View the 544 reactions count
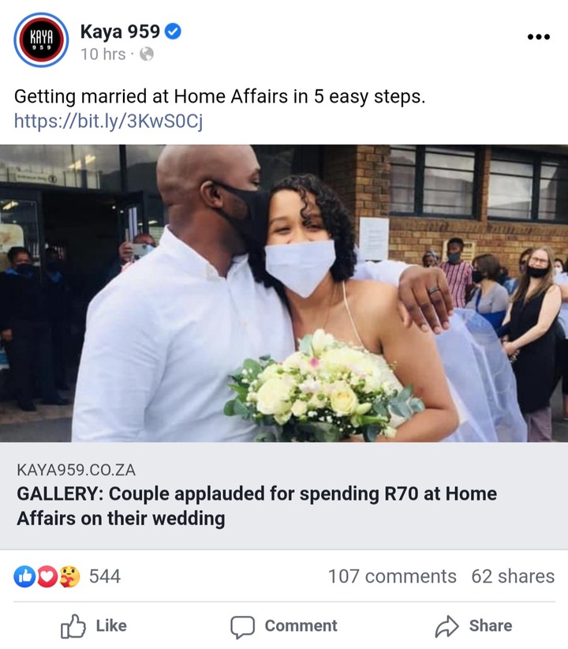The image size is (568, 649). pyautogui.click(x=105, y=576)
